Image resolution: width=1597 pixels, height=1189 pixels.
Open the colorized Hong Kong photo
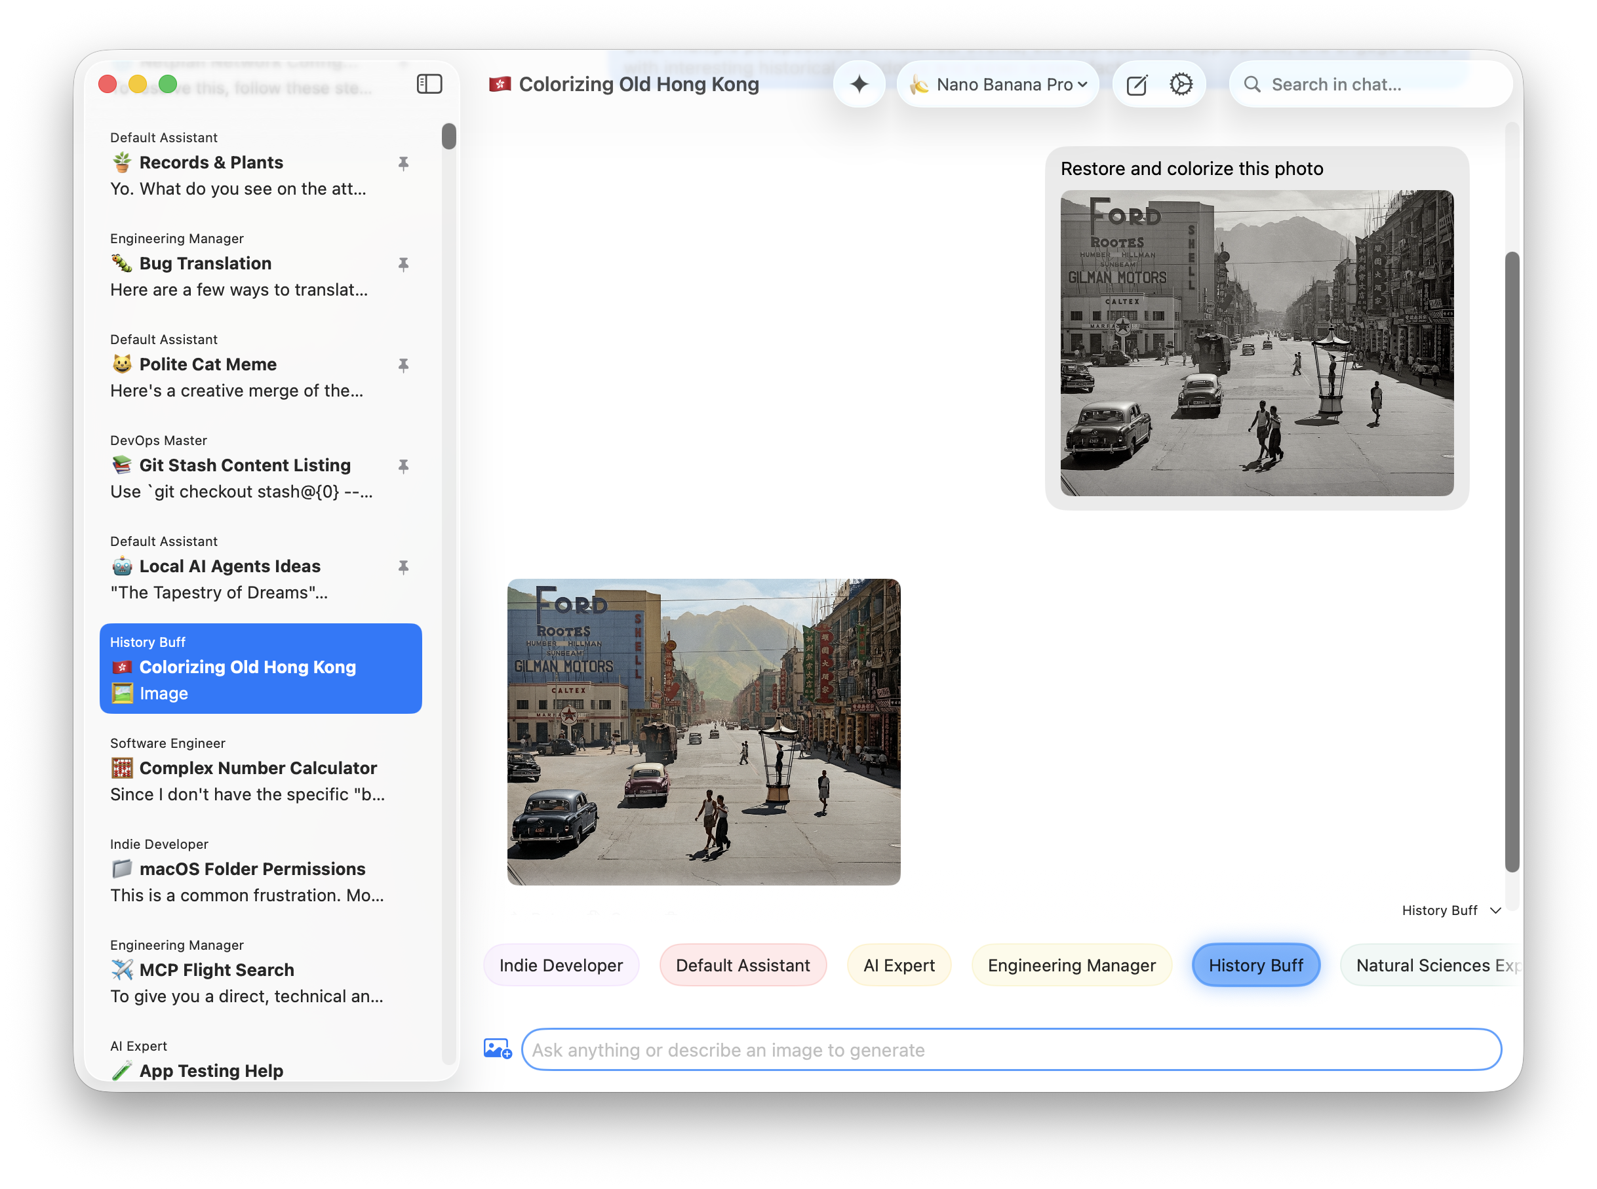(703, 731)
